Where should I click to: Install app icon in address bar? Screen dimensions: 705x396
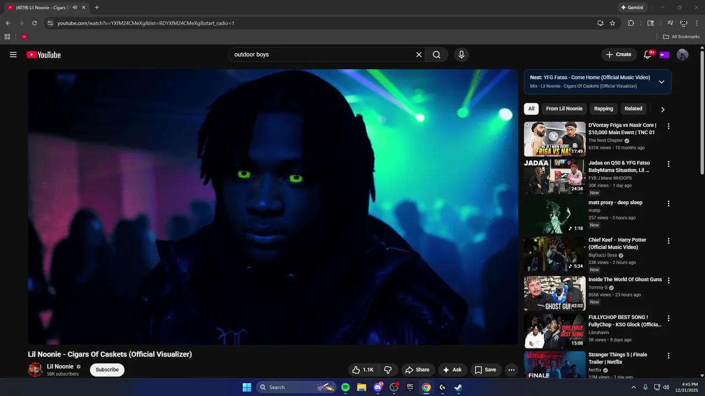(x=600, y=23)
